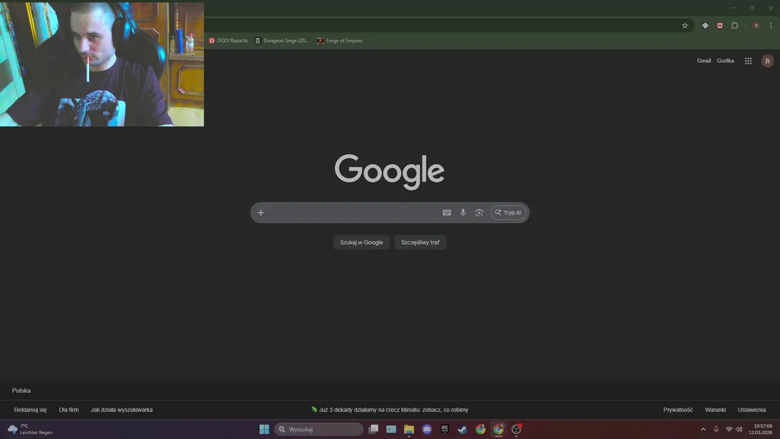Open Chrome's three-dot menu

(771, 26)
